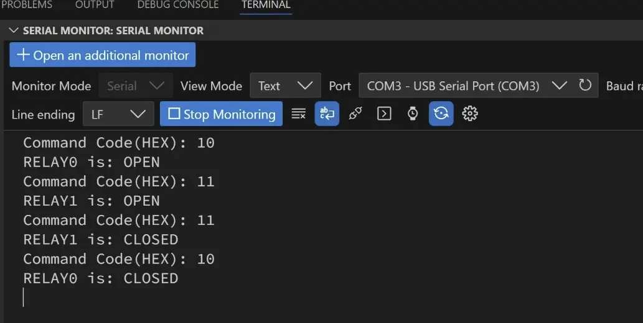Viewport: 643px width, 323px height.
Task: Open the Problems tab
Action: click(26, 5)
